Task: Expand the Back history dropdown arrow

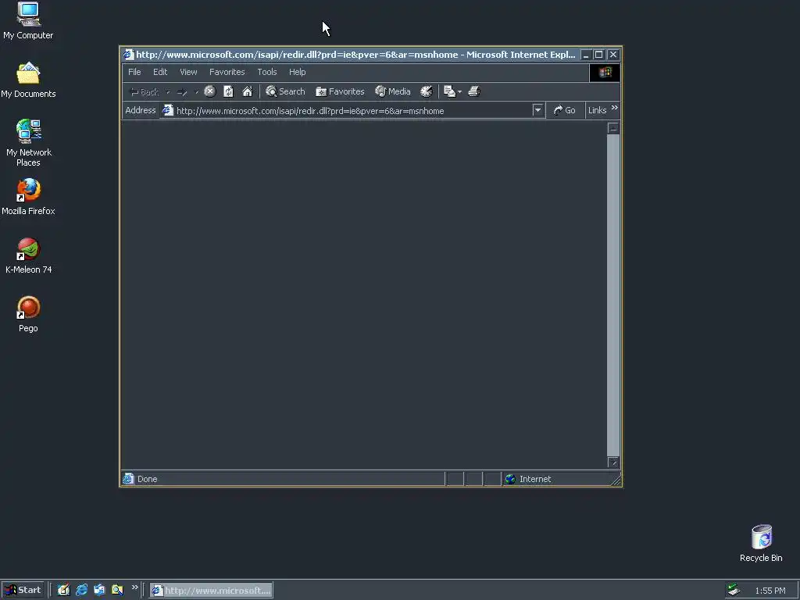Action: pos(168,92)
